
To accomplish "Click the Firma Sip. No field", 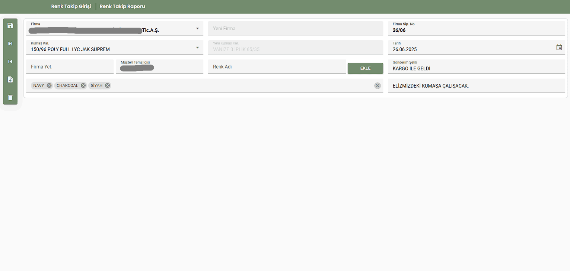I will [476, 30].
